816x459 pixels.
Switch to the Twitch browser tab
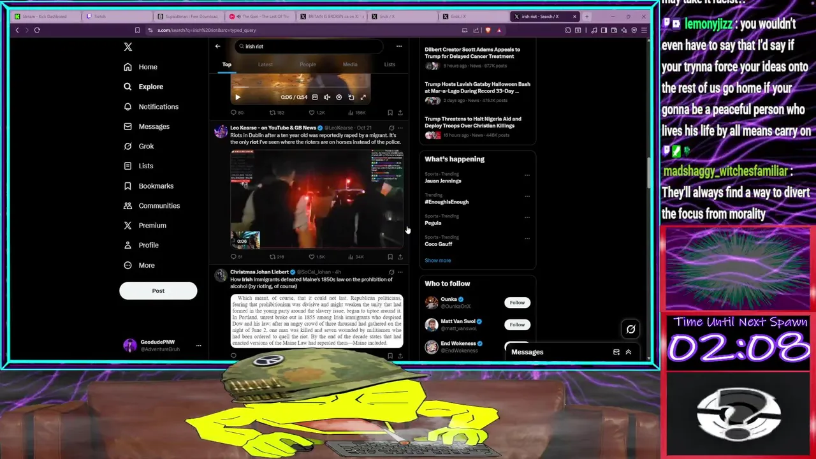(118, 16)
